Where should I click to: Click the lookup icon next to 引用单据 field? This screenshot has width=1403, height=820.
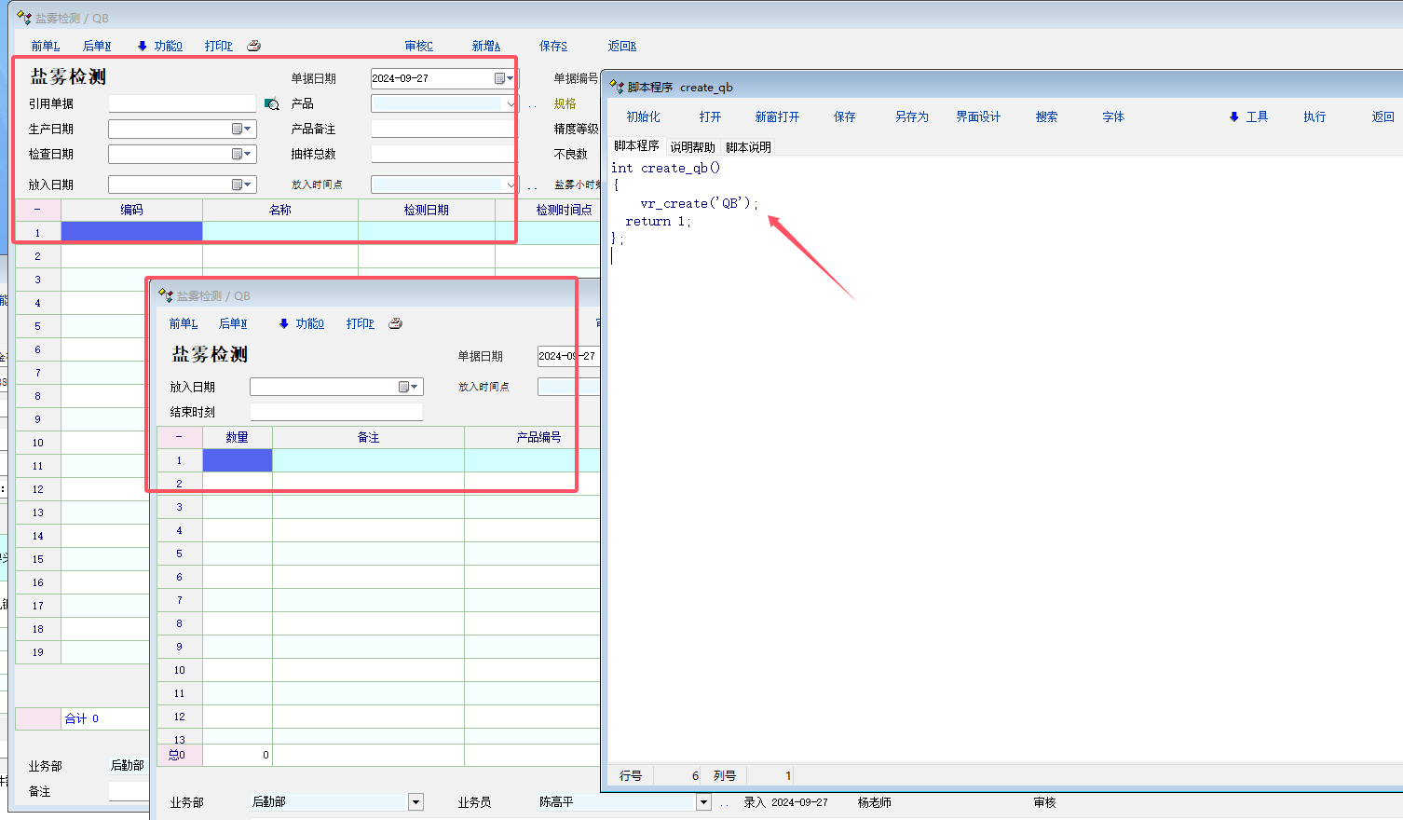pyautogui.click(x=272, y=104)
